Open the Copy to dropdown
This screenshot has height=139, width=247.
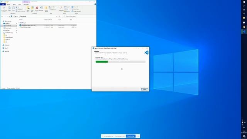pos(32,9)
